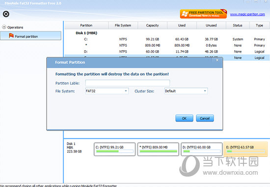Click the red flag Format partition icon
This screenshot has height=187, width=270.
(11, 35)
